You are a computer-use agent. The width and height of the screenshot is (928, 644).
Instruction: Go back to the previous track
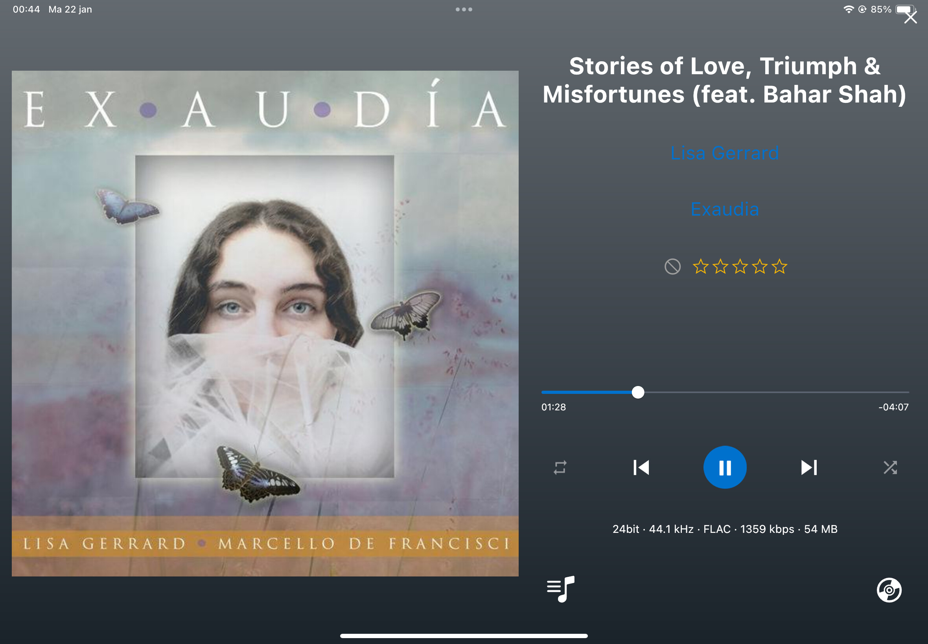click(x=641, y=467)
